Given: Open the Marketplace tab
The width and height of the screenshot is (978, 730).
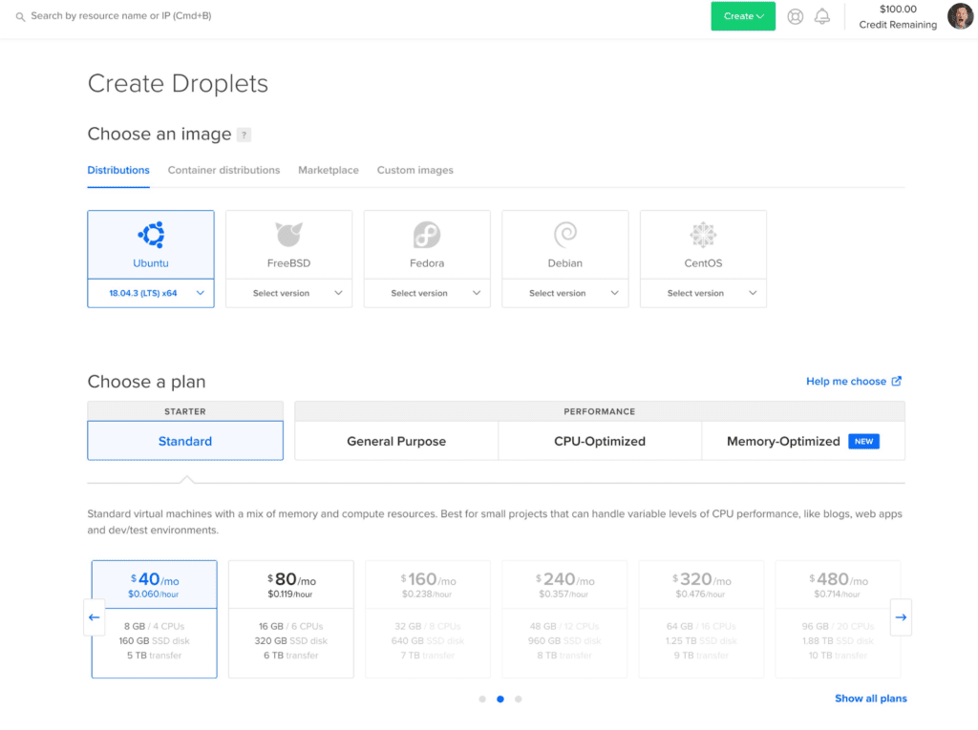Looking at the screenshot, I should tap(329, 170).
